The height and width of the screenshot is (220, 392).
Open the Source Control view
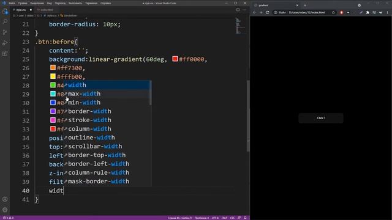[x=5, y=32]
